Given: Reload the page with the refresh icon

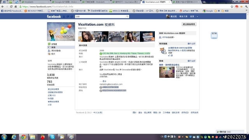Looking at the screenshot, I should pyautogui.click(x=11, y=7).
